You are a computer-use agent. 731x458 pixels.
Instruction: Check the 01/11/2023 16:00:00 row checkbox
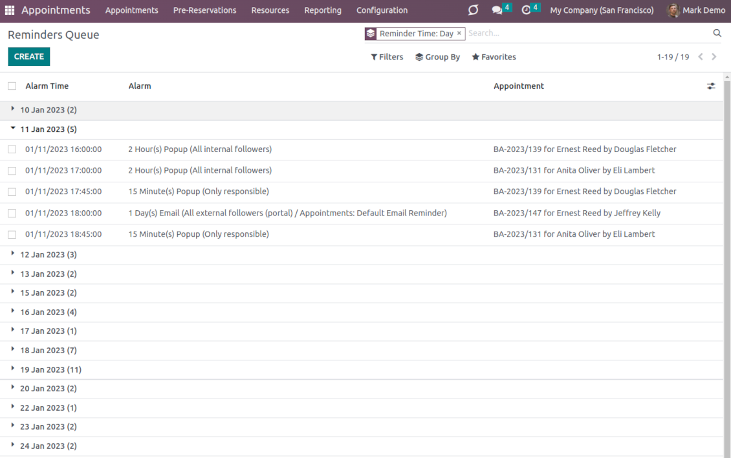click(x=12, y=149)
